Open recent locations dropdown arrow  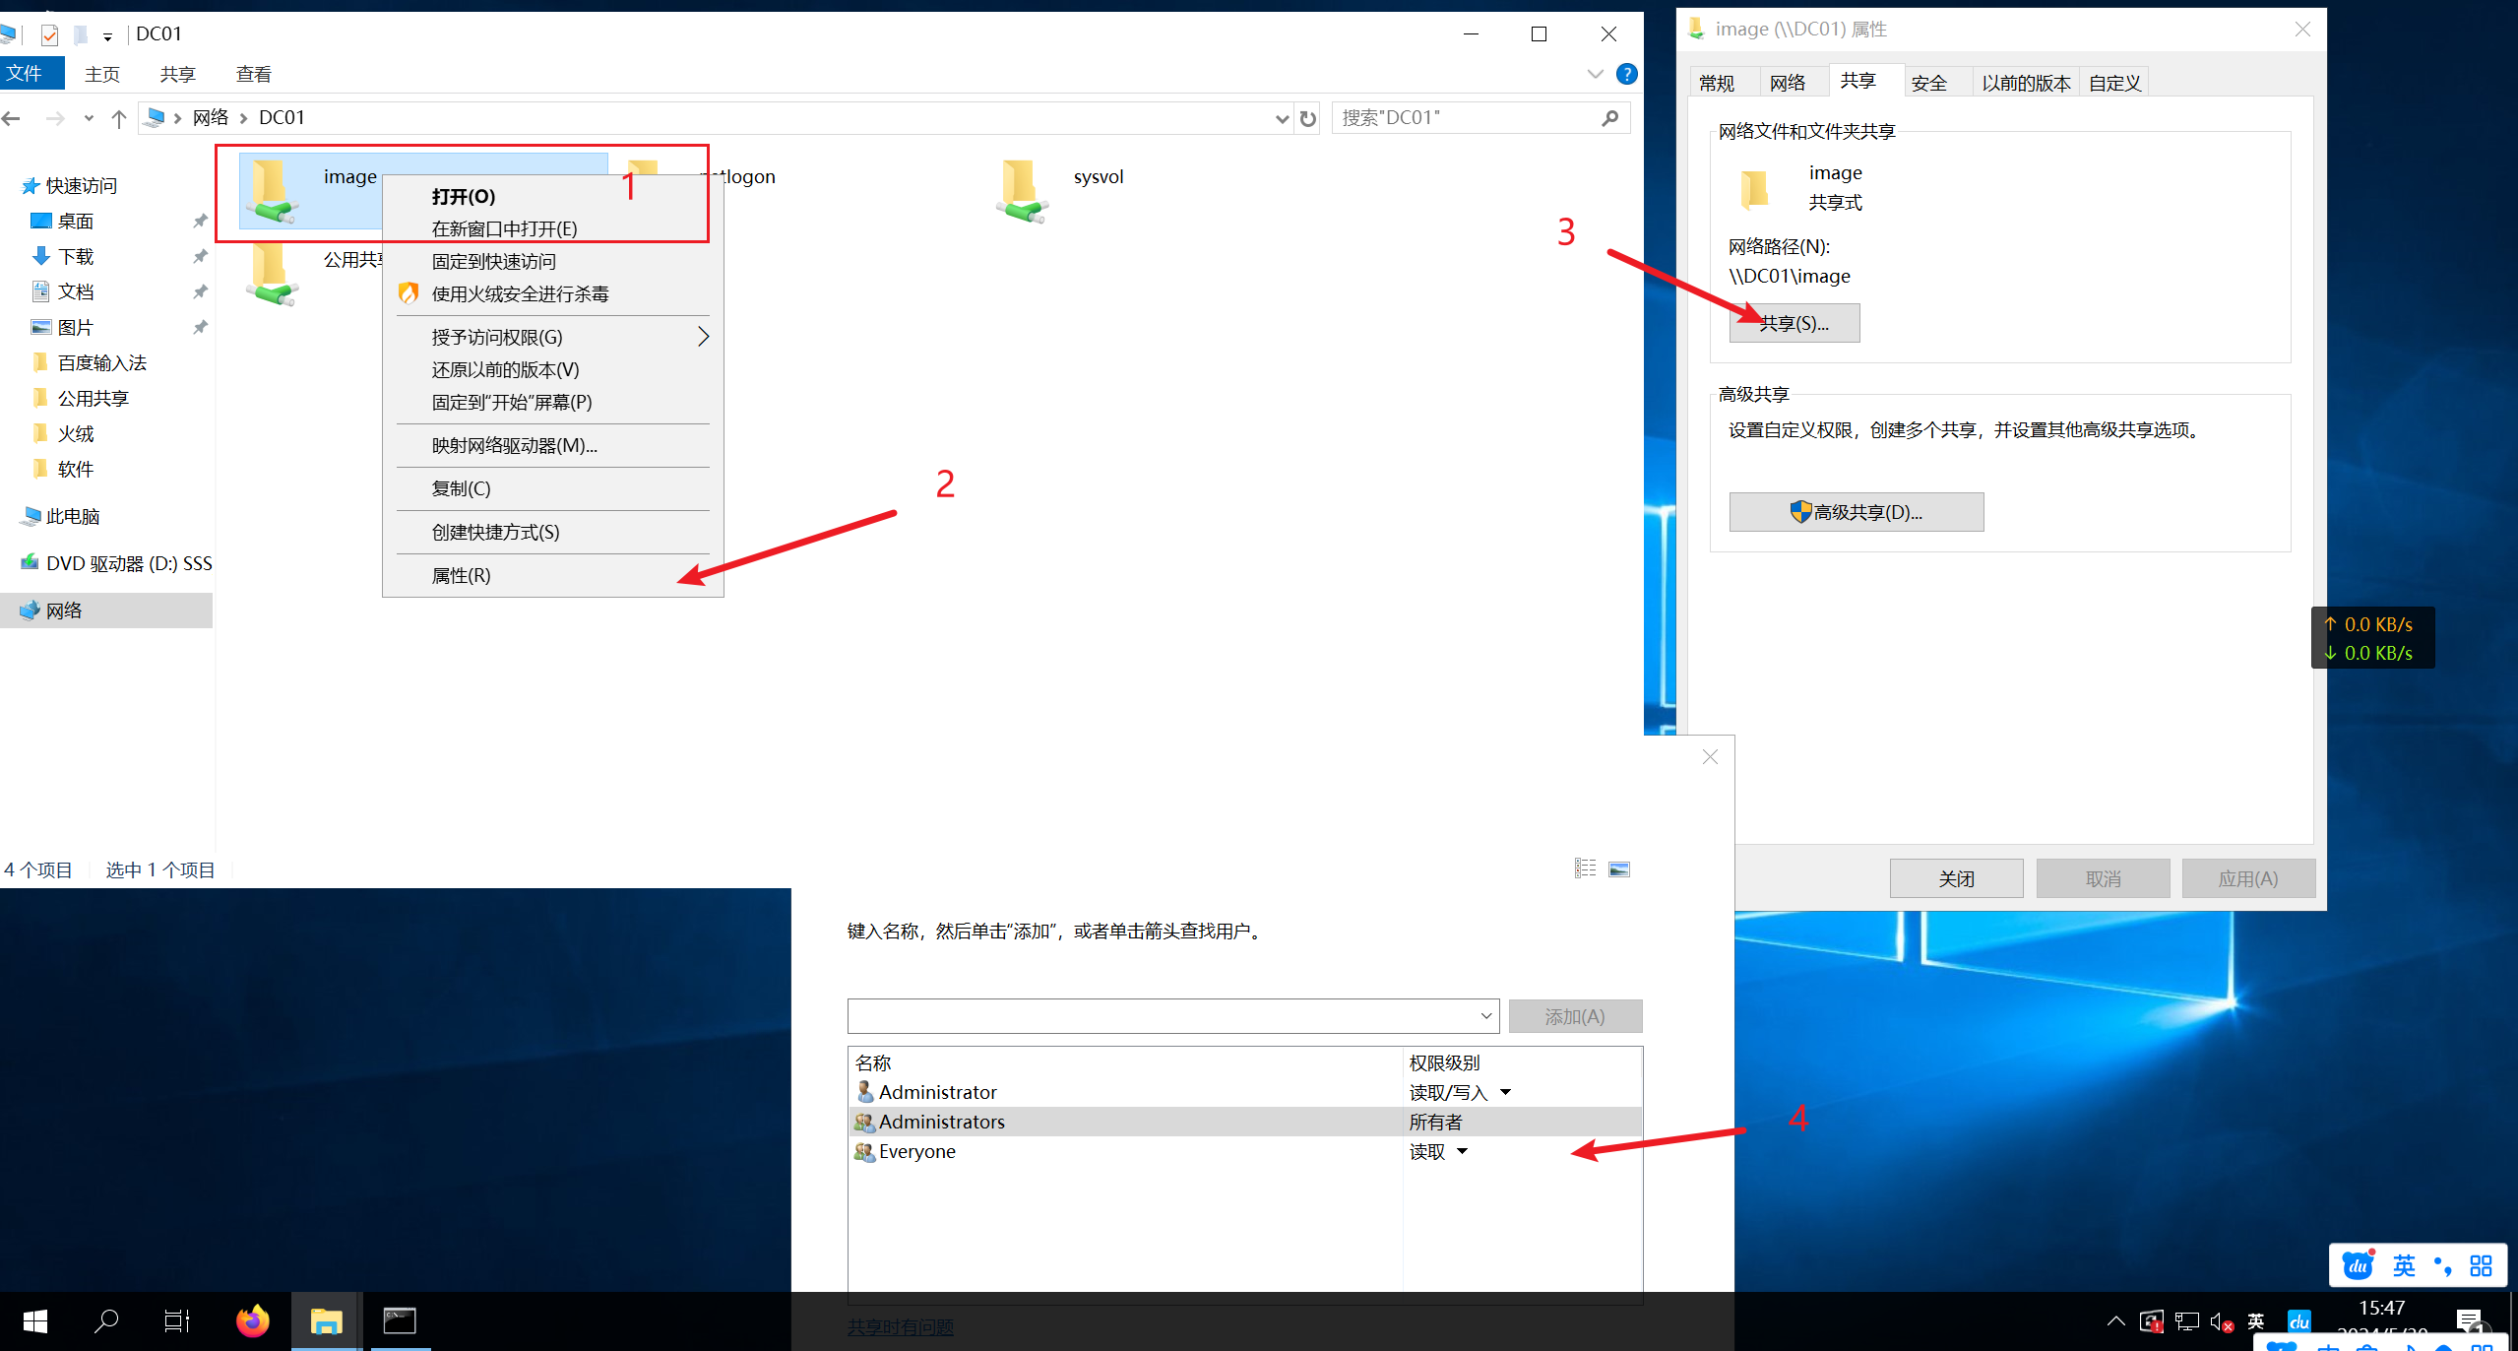pyautogui.click(x=89, y=118)
